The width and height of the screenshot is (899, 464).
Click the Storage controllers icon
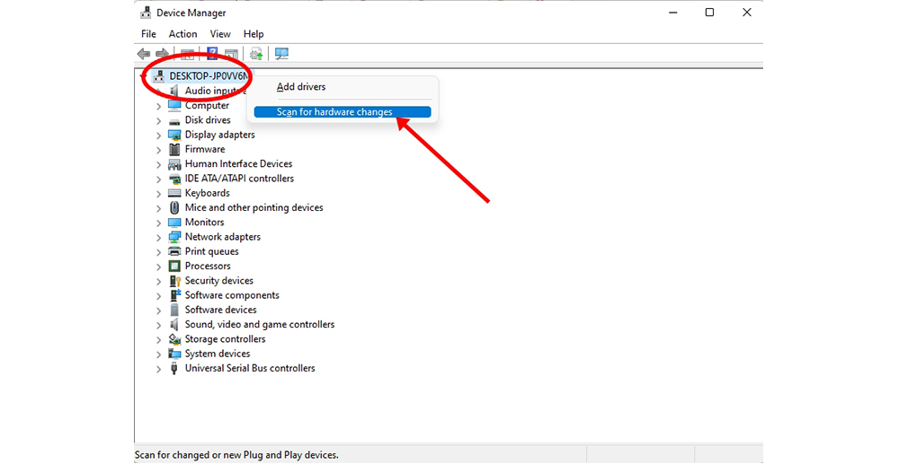174,339
